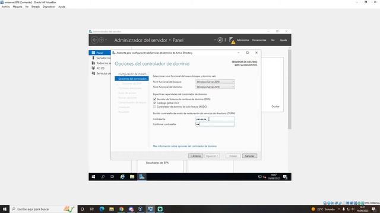Click the Siguiente button
Image resolution: width=380 pixels, height=213 pixels.
tap(212, 156)
